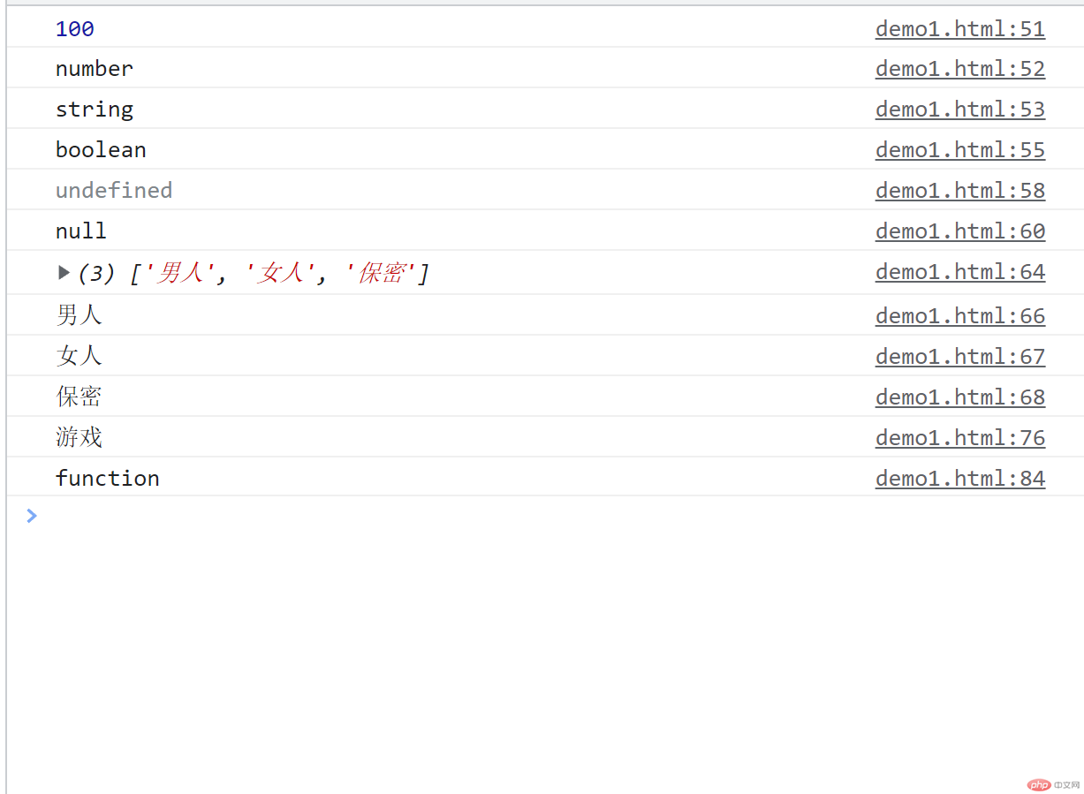Open source link demo1.html:58
Viewport: 1084px width, 794px height.
(960, 191)
